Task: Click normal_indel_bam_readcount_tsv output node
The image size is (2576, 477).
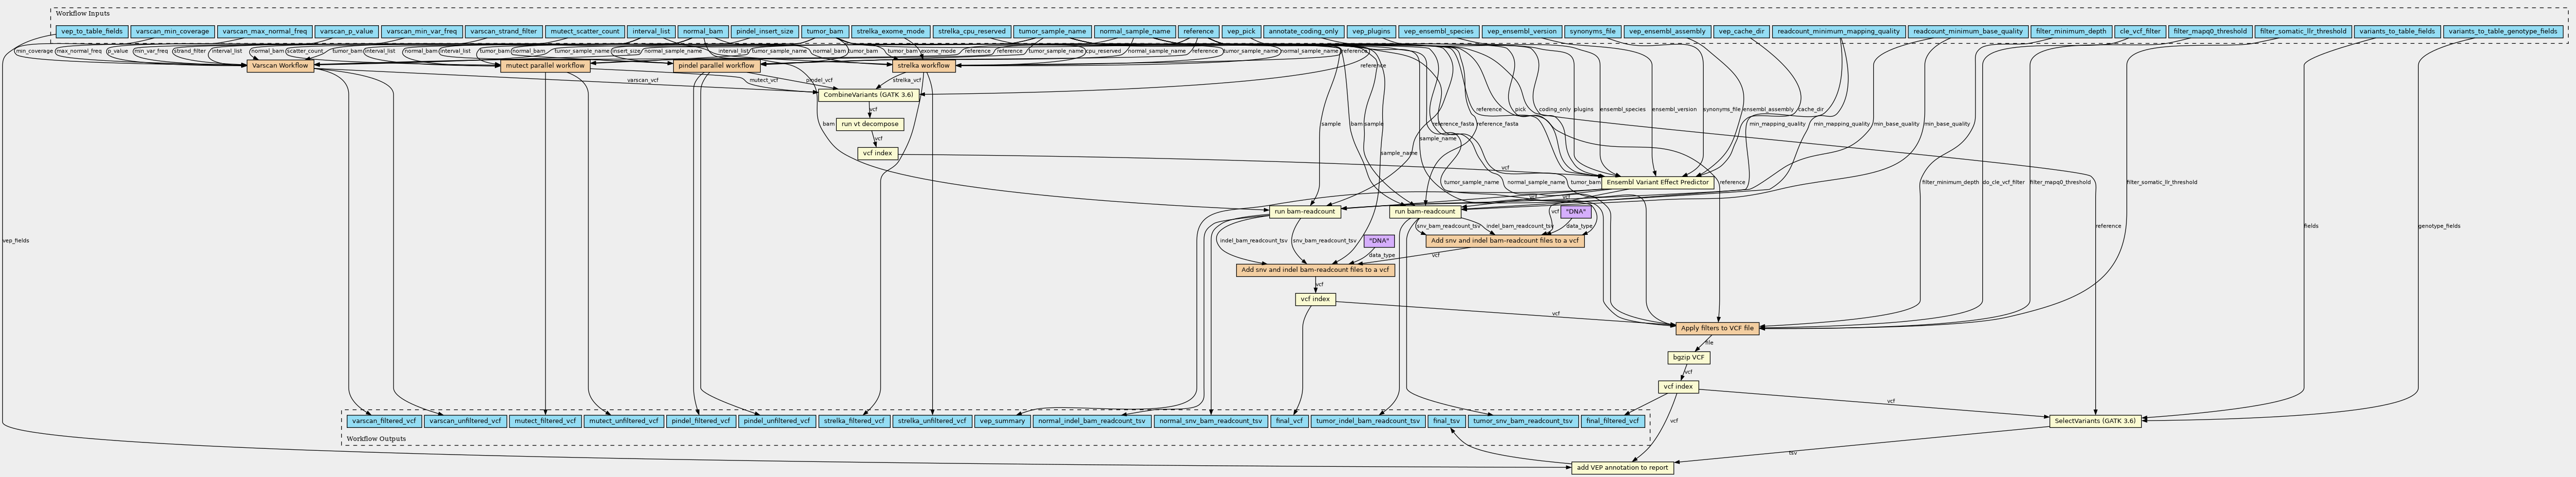Action: pos(1091,421)
